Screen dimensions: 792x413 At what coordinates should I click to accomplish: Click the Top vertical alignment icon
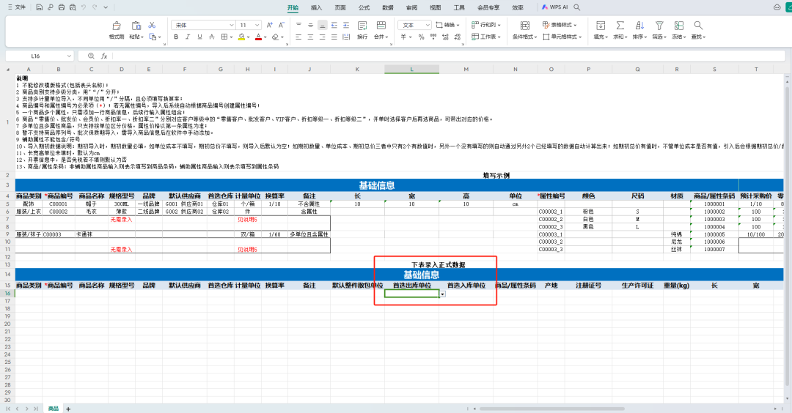point(298,25)
